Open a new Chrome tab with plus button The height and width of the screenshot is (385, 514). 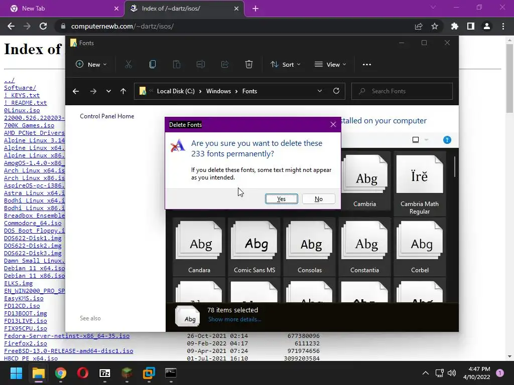coord(255,9)
